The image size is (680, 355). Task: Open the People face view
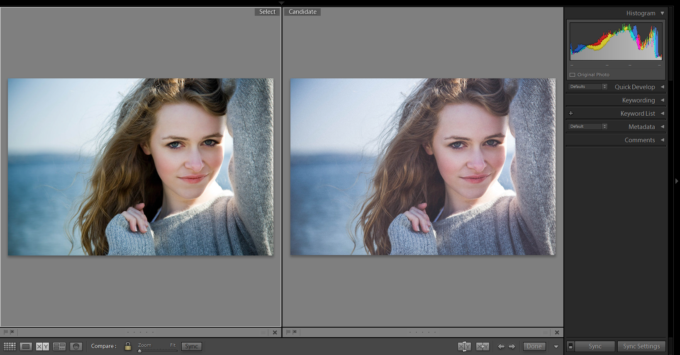76,346
